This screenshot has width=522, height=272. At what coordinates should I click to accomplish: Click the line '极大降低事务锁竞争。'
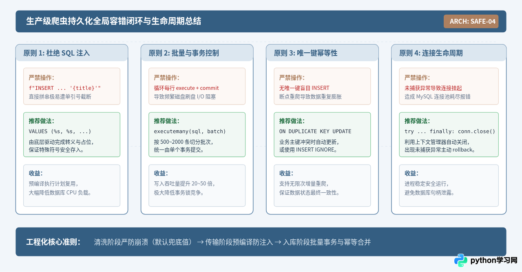(179, 192)
